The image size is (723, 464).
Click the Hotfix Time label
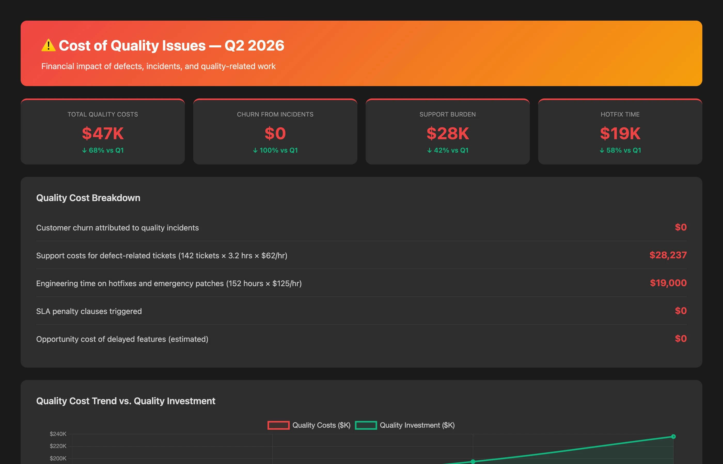tap(620, 114)
